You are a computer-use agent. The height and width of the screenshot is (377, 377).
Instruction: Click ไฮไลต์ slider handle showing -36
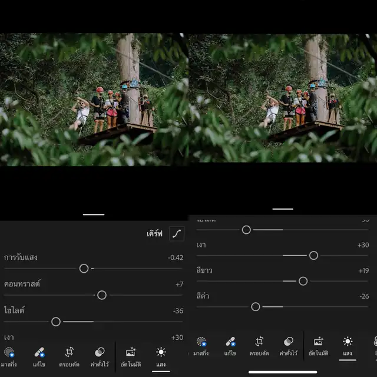coord(56,322)
